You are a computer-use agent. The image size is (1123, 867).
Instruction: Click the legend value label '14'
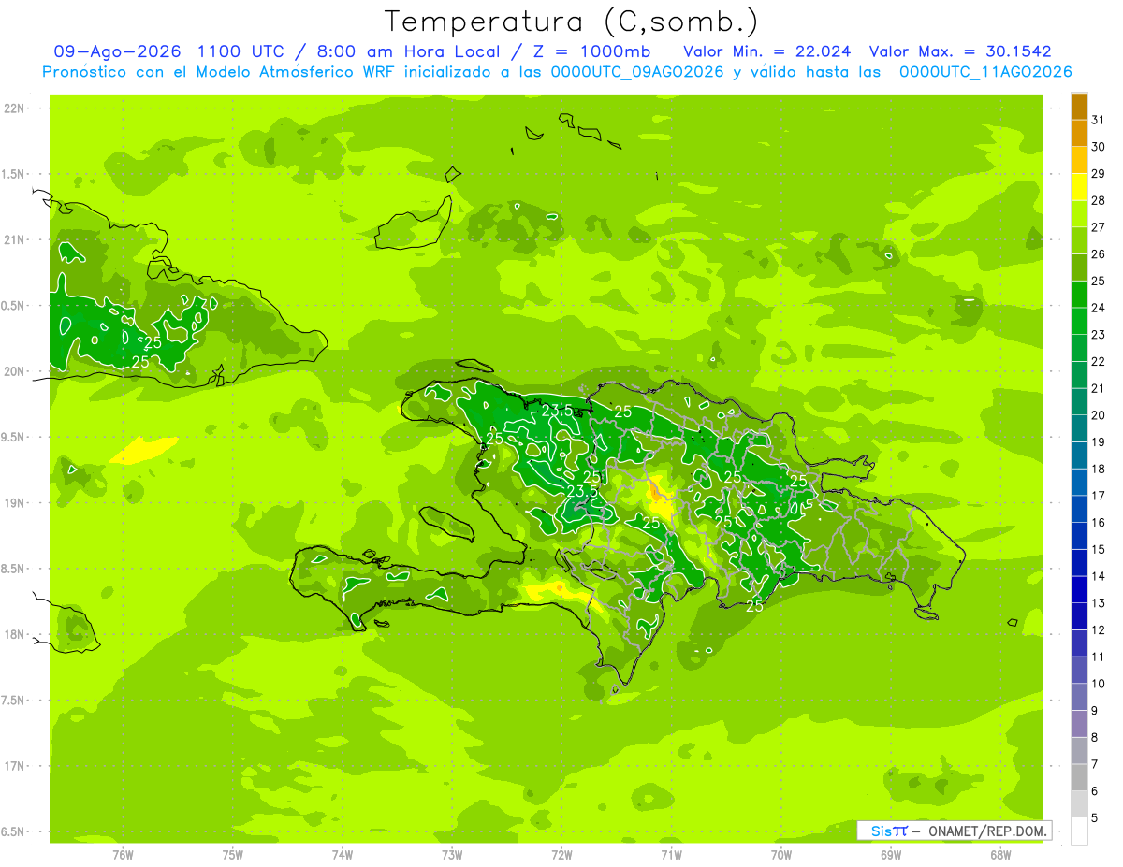(x=1098, y=576)
